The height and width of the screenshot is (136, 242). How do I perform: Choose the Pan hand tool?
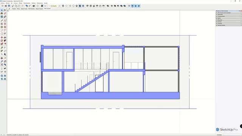click(x=5, y=58)
